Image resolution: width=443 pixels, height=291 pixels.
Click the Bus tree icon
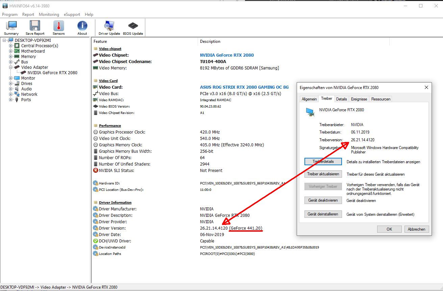tap(17, 62)
